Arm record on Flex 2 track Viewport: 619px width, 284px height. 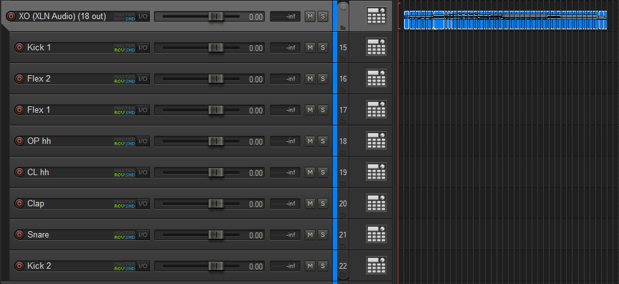(19, 79)
